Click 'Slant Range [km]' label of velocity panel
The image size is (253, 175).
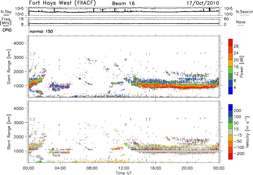tap(9, 132)
